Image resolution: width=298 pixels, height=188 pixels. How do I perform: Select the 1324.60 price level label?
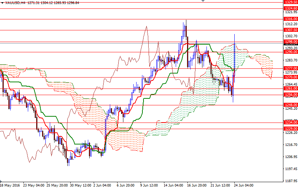click(x=290, y=8)
